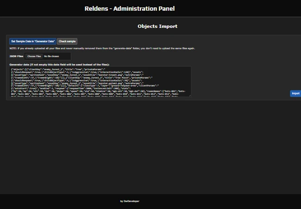Click the Import button
This screenshot has width=301, height=209.
click(295, 93)
